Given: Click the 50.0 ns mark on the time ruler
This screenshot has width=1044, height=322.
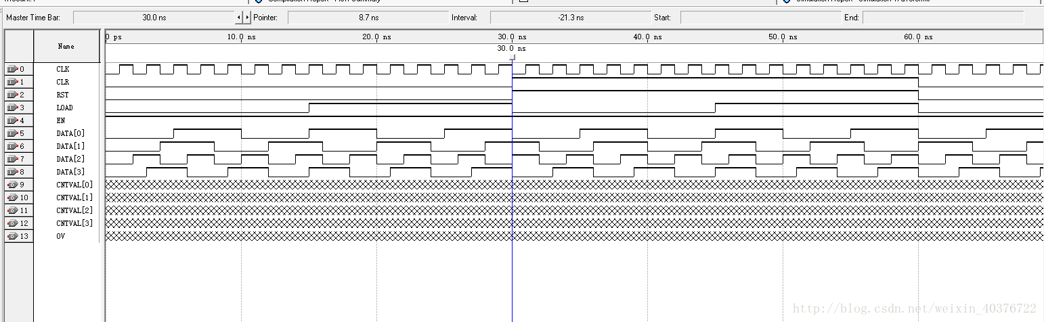Looking at the screenshot, I should point(783,37).
